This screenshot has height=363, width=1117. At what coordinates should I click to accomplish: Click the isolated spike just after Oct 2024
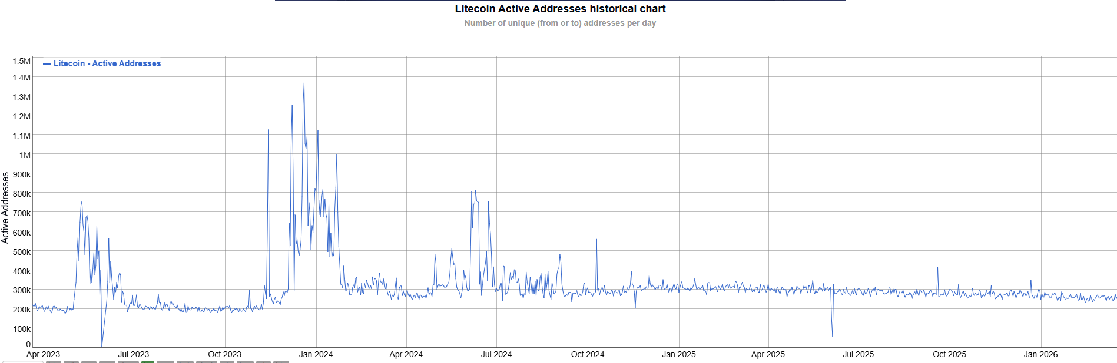[596, 240]
